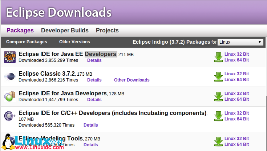Click the Eclipse Modeling Tools title
Image resolution: width=267 pixels, height=151 pixels.
50,138
